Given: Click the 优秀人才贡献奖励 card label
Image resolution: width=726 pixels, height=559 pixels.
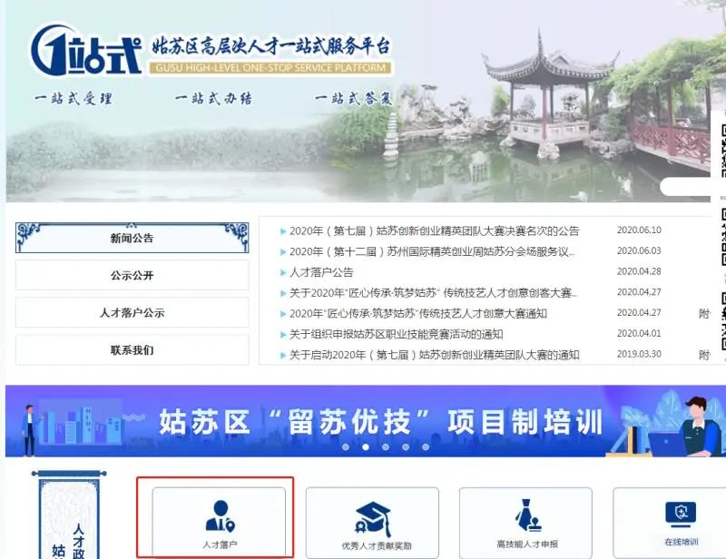Looking at the screenshot, I should [x=377, y=545].
